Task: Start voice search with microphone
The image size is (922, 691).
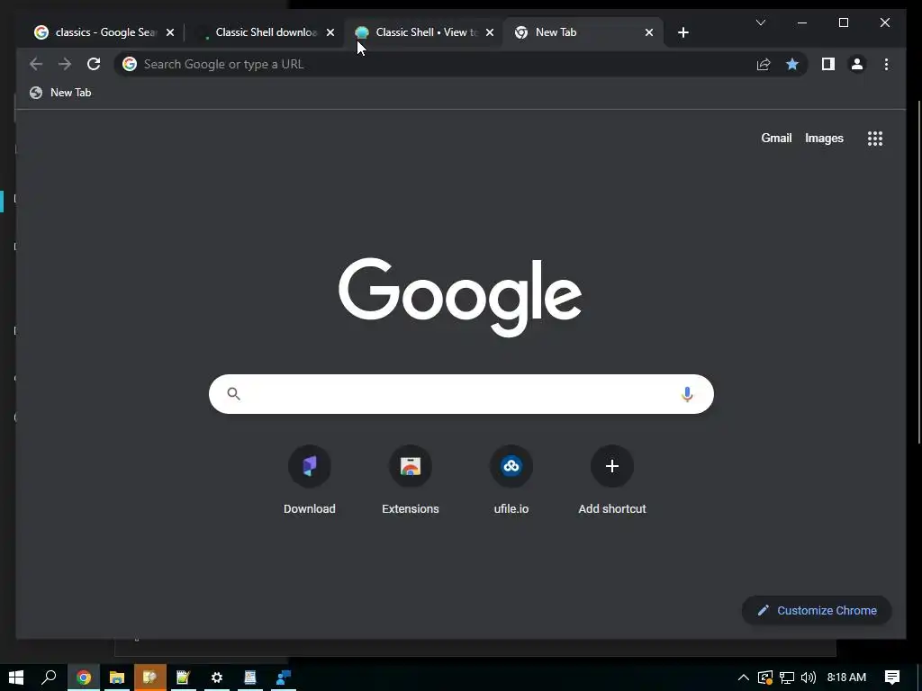Action: point(687,394)
